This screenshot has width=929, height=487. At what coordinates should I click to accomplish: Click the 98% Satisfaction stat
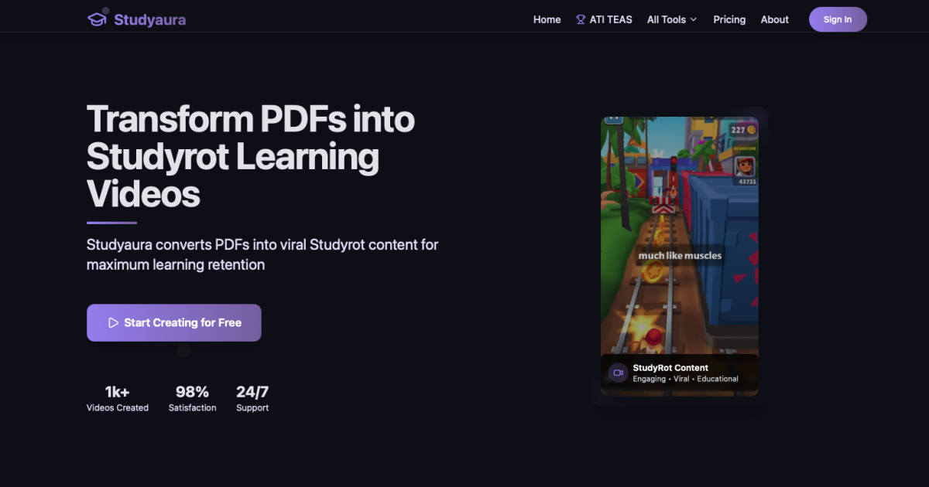[x=192, y=399]
